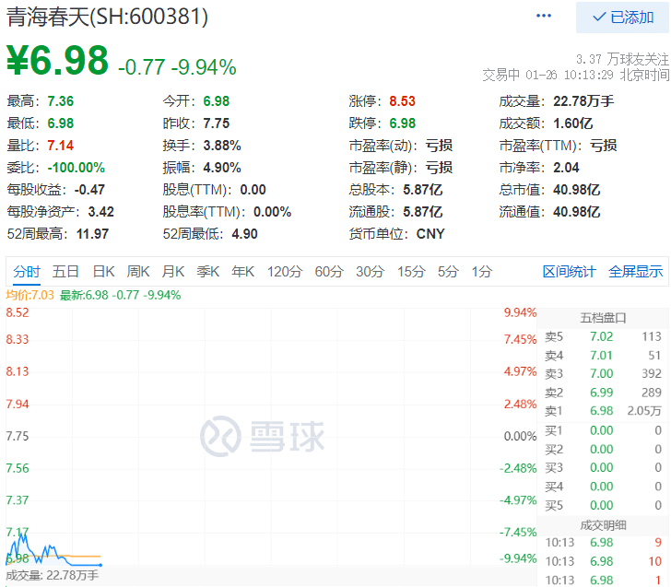Screen dimensions: 671x587
Task: Switch to the 60分 chart tab
Action: pyautogui.click(x=329, y=272)
